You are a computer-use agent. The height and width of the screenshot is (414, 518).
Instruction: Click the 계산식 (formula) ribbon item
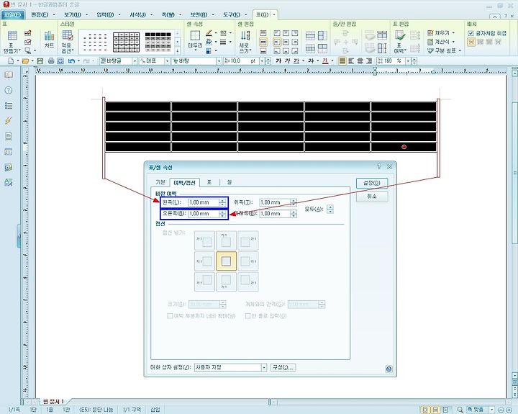tap(441, 42)
